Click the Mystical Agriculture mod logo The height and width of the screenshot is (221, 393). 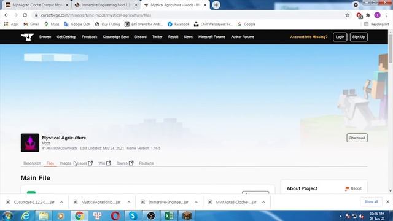30,142
